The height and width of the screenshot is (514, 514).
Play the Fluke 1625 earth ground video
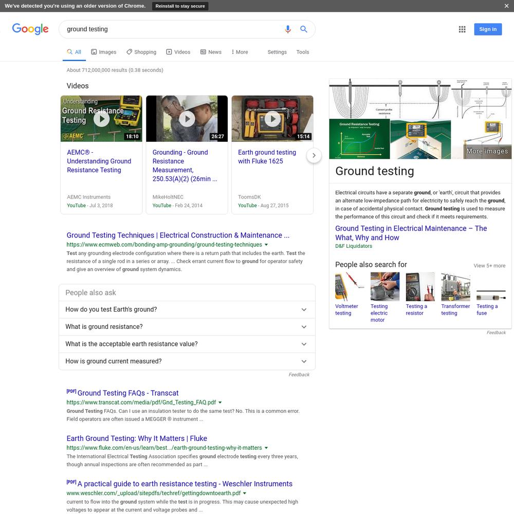272,119
